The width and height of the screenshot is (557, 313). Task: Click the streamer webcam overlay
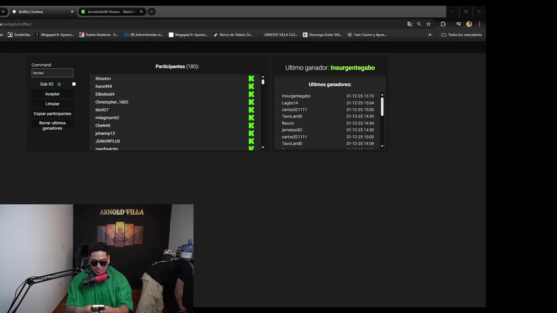97,259
